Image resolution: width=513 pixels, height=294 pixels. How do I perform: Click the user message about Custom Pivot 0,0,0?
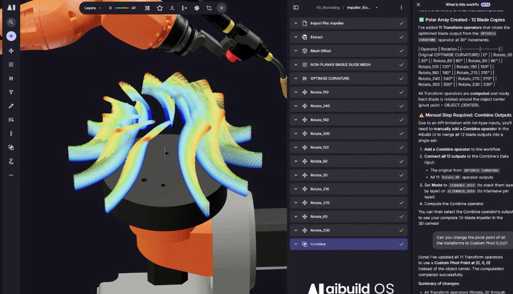[x=473, y=240]
